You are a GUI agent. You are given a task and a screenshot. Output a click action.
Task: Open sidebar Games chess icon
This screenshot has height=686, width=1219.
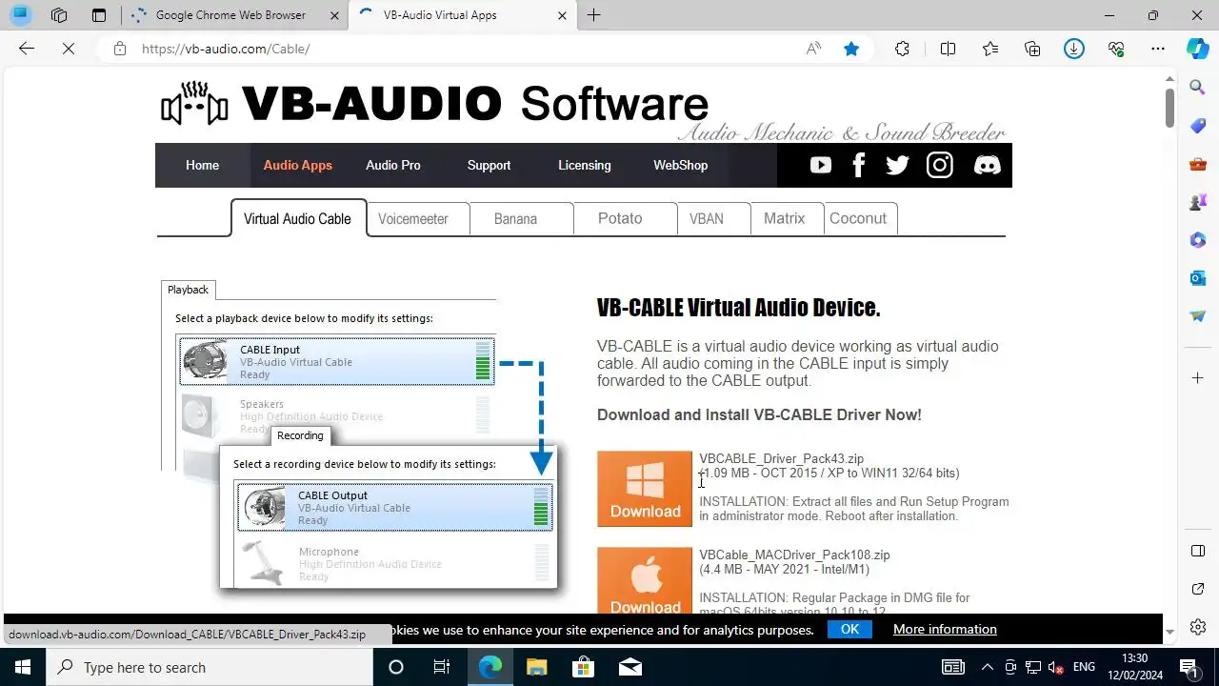(1198, 202)
